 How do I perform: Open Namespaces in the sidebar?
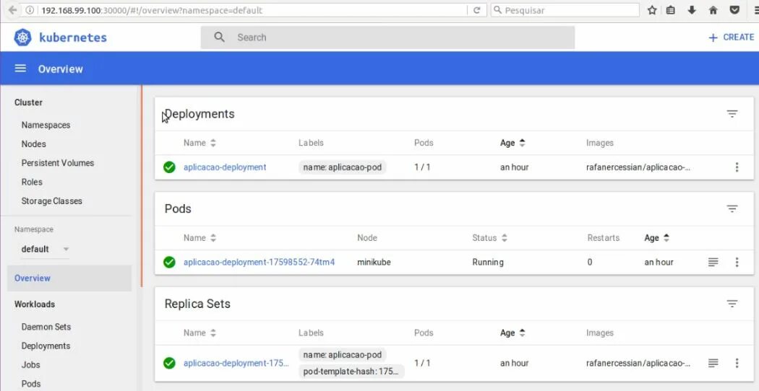click(46, 125)
